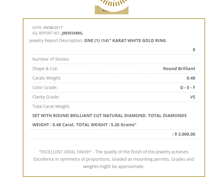
Task: Select the VS clarity grade value
Action: 193,97
